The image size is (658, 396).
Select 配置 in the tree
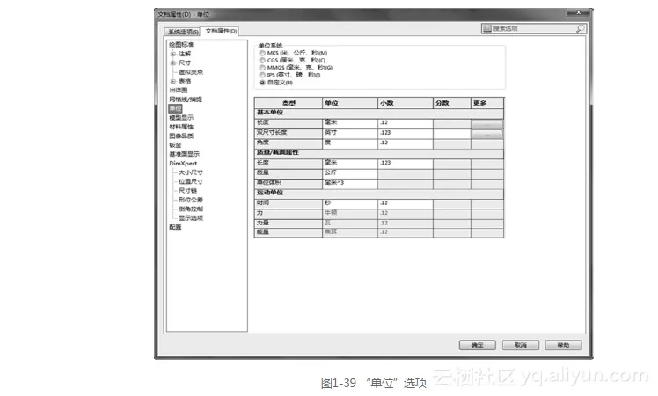click(175, 227)
